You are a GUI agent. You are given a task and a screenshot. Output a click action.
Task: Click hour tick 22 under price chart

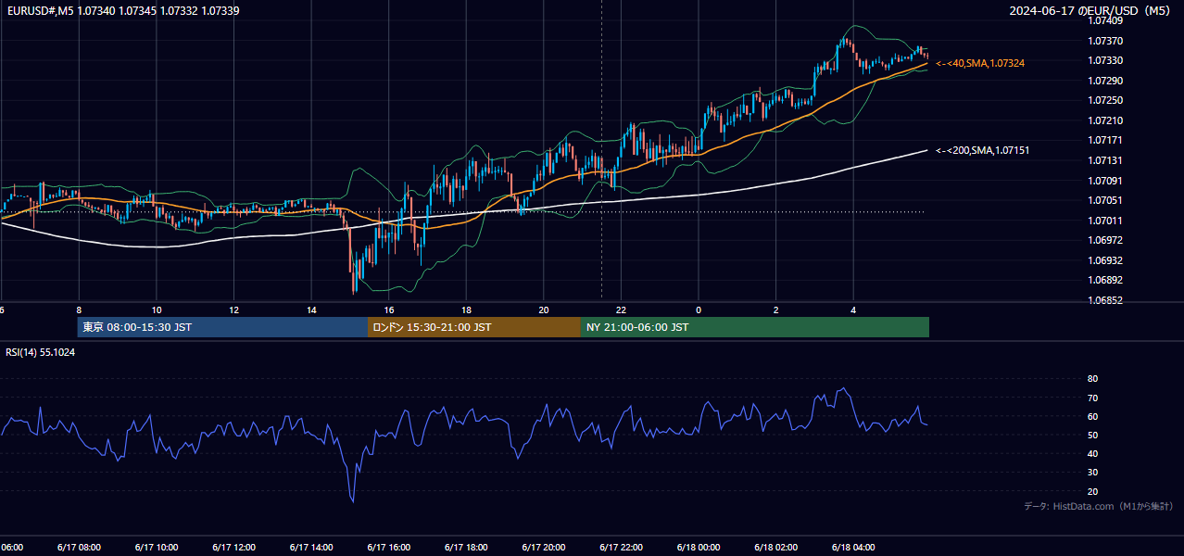(x=621, y=310)
